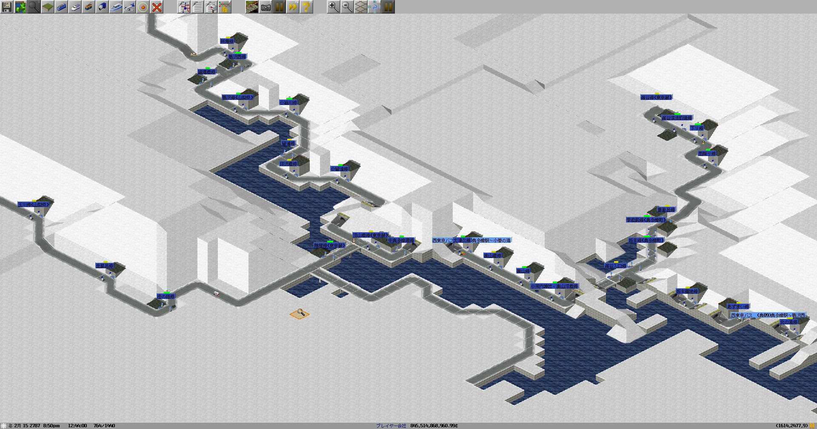Open the lists document icon
The width and height of the screenshot is (817, 429).
pos(197,7)
